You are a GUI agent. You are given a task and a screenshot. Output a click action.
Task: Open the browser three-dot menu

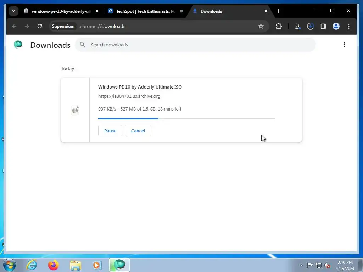point(349,26)
